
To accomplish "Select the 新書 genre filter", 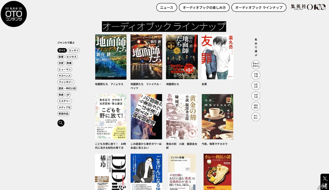I will coord(61,57).
